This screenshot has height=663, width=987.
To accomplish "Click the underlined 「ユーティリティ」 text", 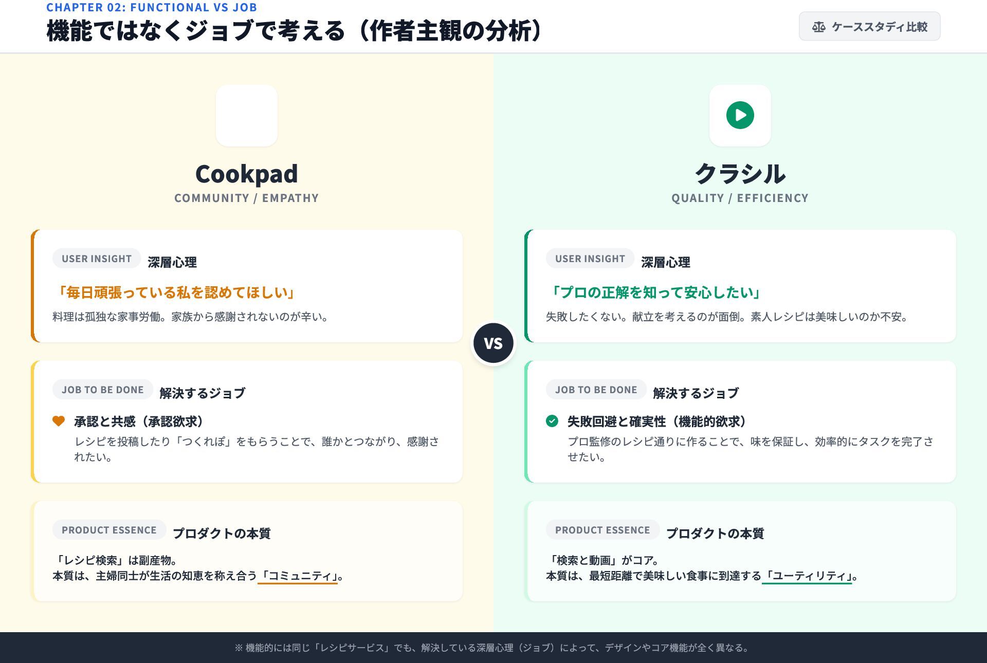I will [807, 576].
